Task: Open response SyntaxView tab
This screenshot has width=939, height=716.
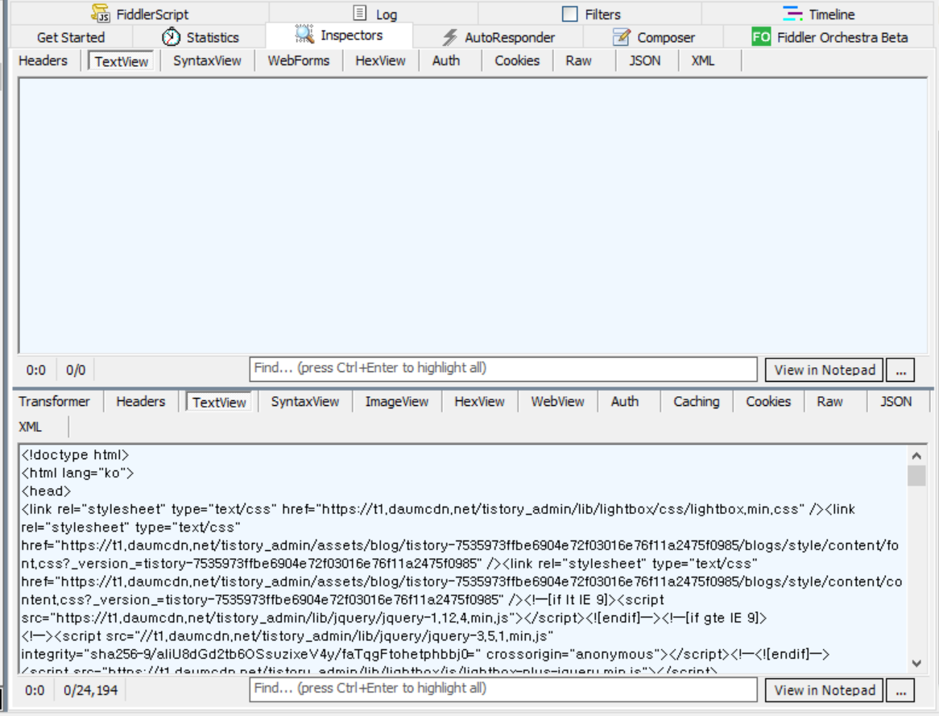Action: (305, 401)
